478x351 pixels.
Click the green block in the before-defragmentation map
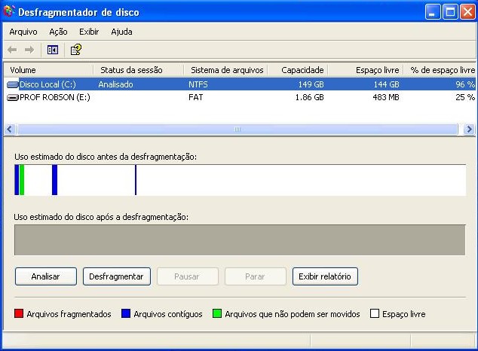click(x=22, y=180)
